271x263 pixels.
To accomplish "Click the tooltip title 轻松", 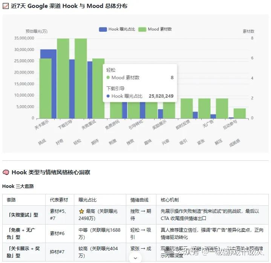I will click(111, 70).
